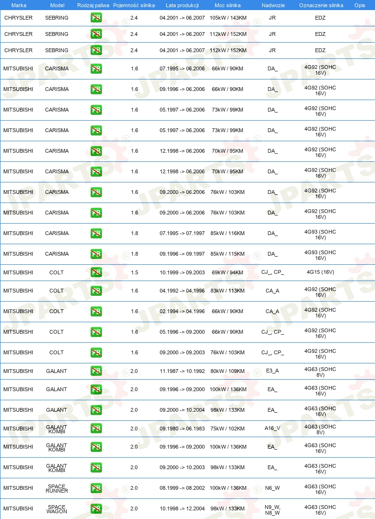Select the 69kW / 94KM power cell
Image resolution: width=375 pixels, height=519 pixels.
coord(227,272)
